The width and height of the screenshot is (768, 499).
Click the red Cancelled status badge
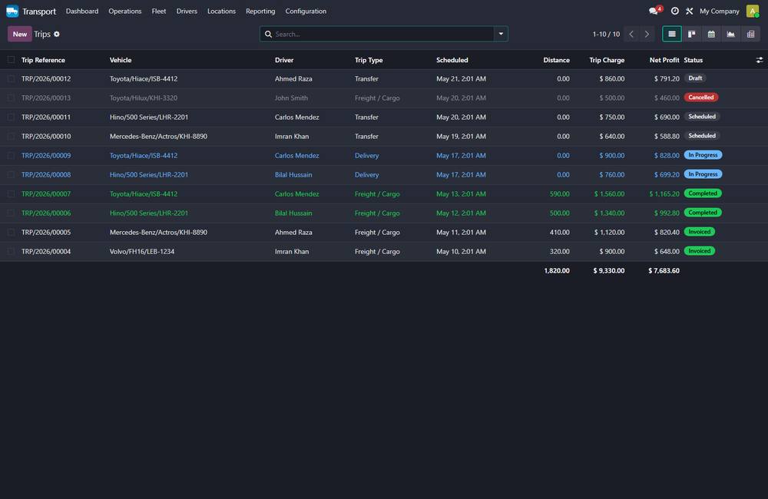click(701, 97)
